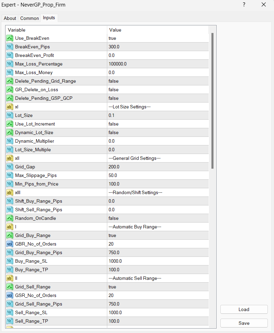Open the Use_Lot_Increment value dropdown
Viewport: 274px width, 333px height.
[157, 124]
